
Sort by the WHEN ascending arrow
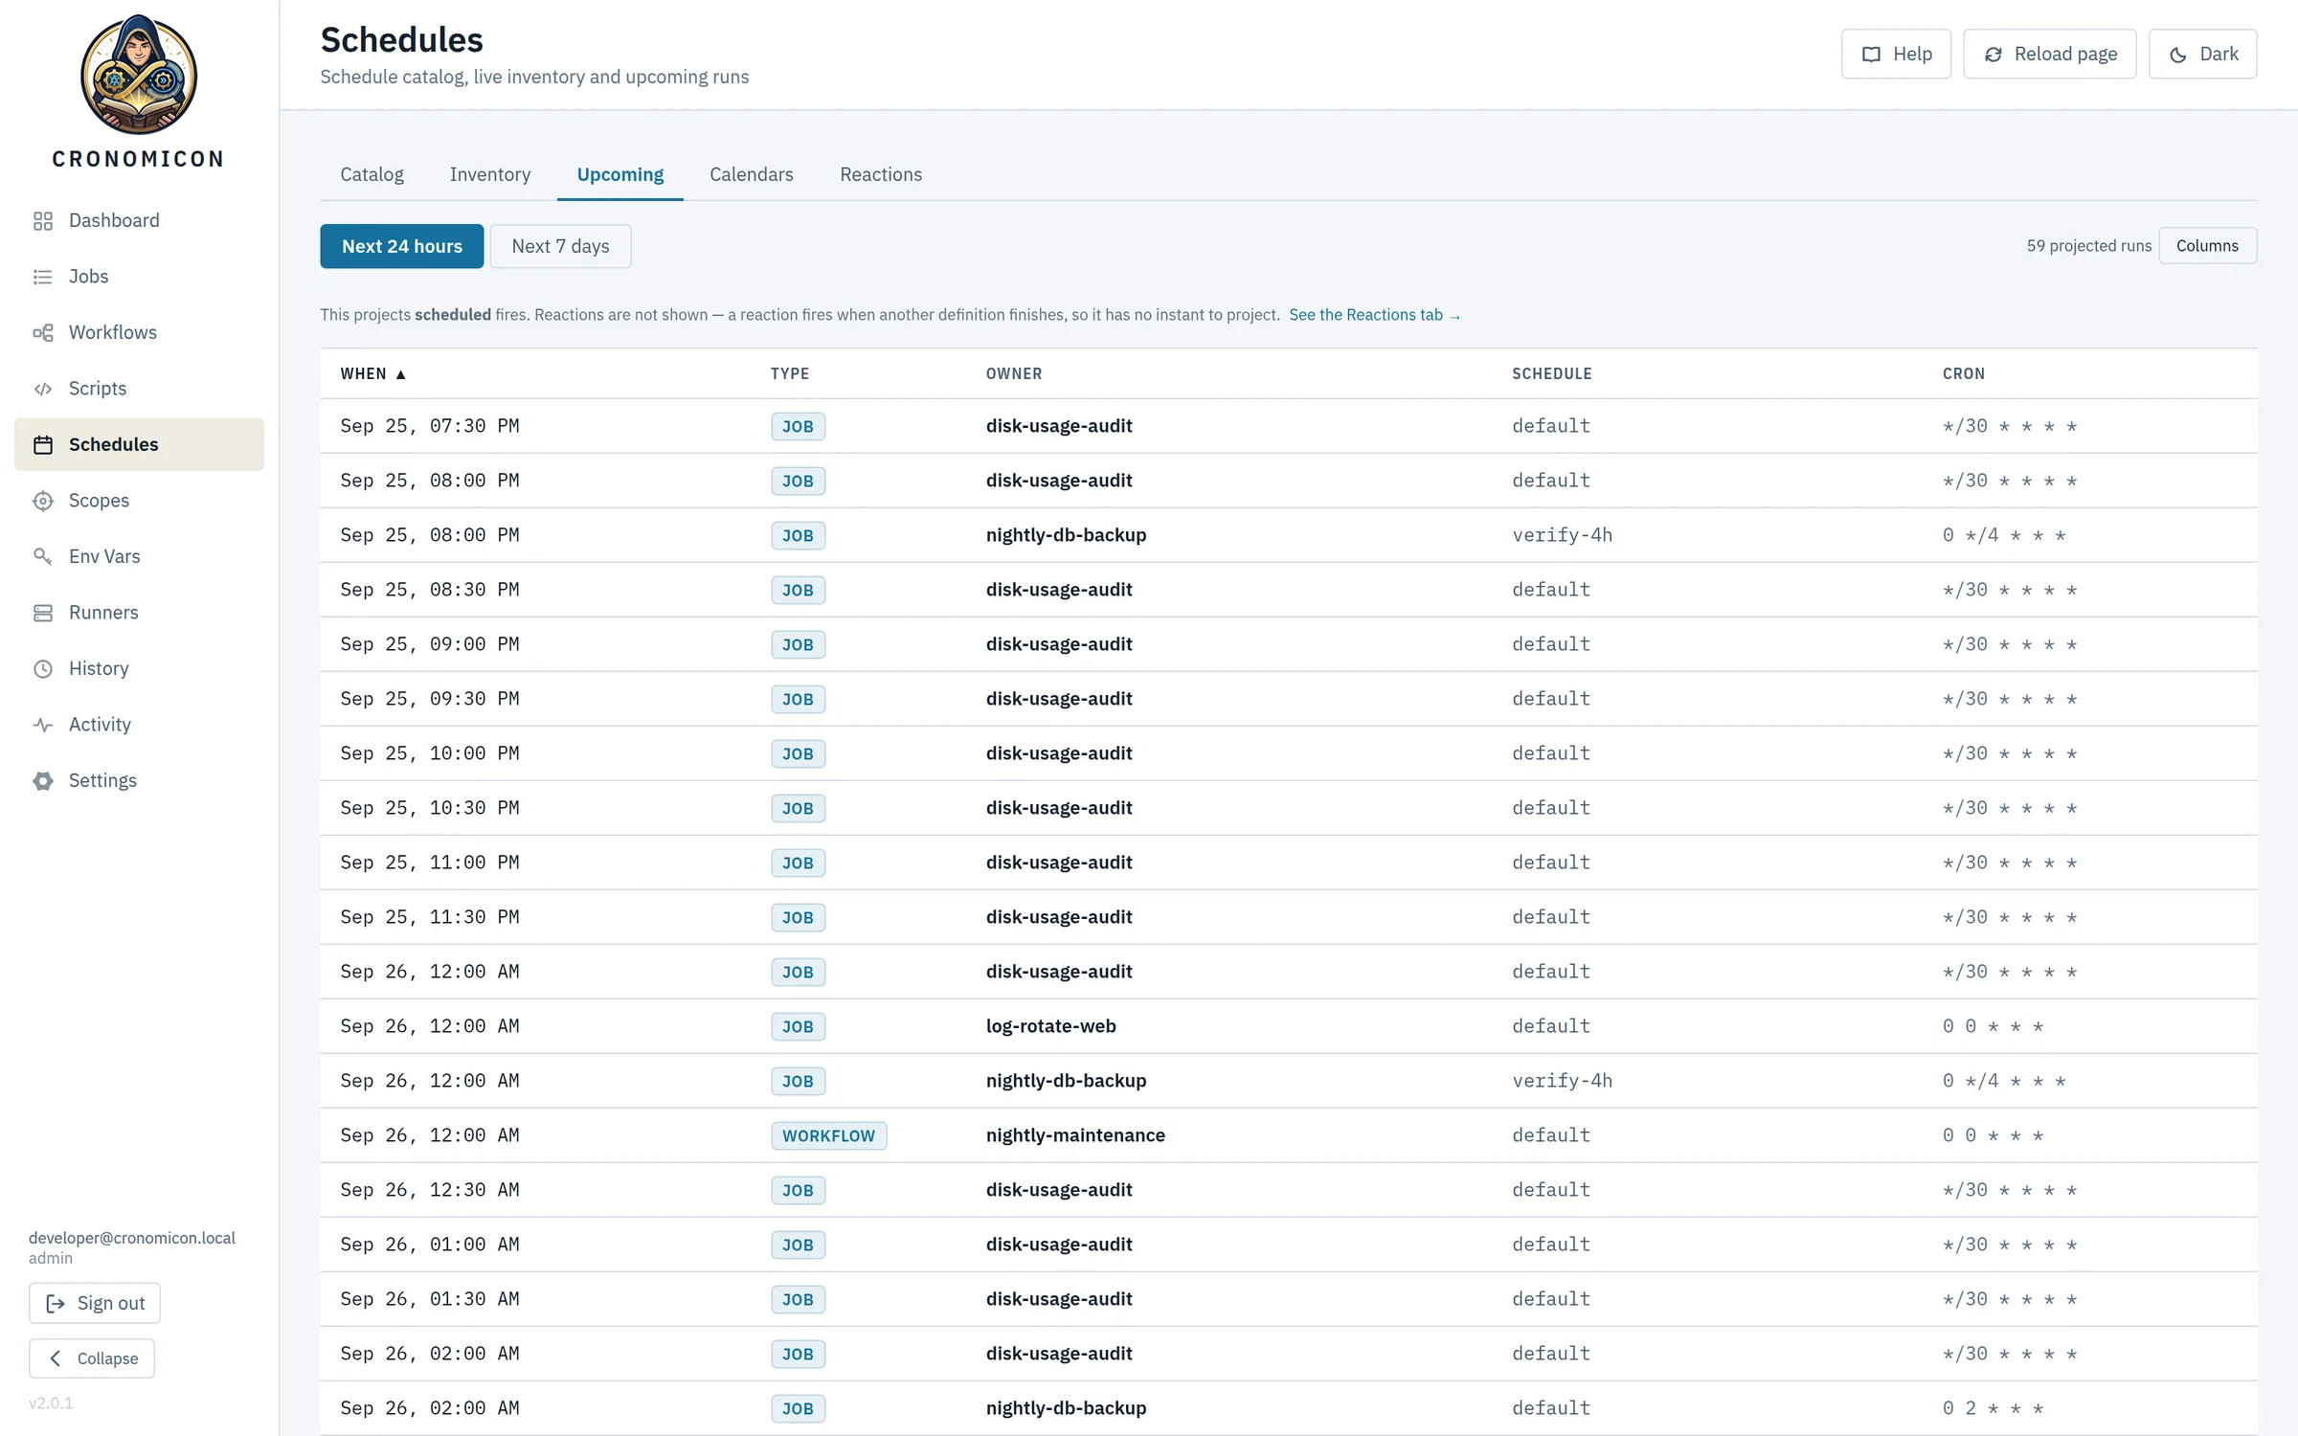pyautogui.click(x=401, y=374)
